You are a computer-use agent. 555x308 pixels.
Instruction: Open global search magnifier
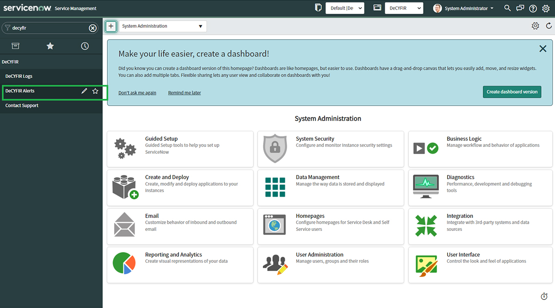pyautogui.click(x=507, y=8)
